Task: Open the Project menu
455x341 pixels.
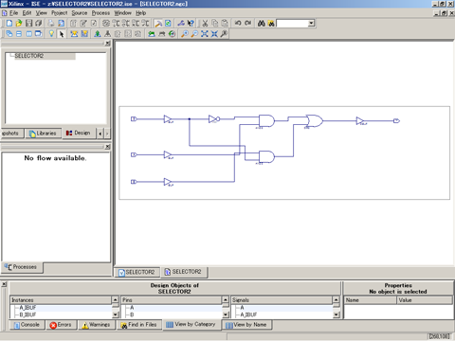Action: pos(60,13)
